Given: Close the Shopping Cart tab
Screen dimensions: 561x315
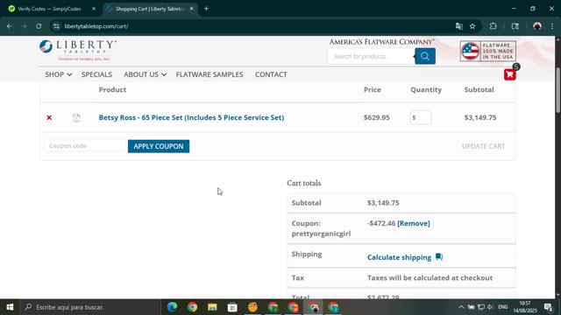Looking at the screenshot, I should click(191, 9).
